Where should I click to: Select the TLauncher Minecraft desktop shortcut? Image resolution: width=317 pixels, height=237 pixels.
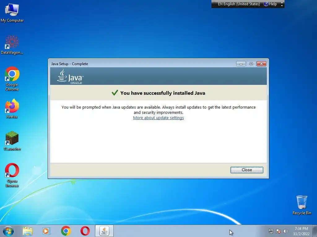(12, 141)
